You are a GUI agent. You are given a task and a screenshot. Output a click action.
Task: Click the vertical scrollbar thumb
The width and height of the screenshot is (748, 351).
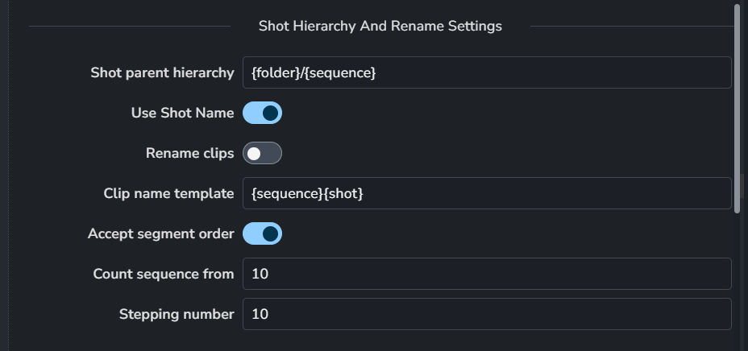point(737,109)
